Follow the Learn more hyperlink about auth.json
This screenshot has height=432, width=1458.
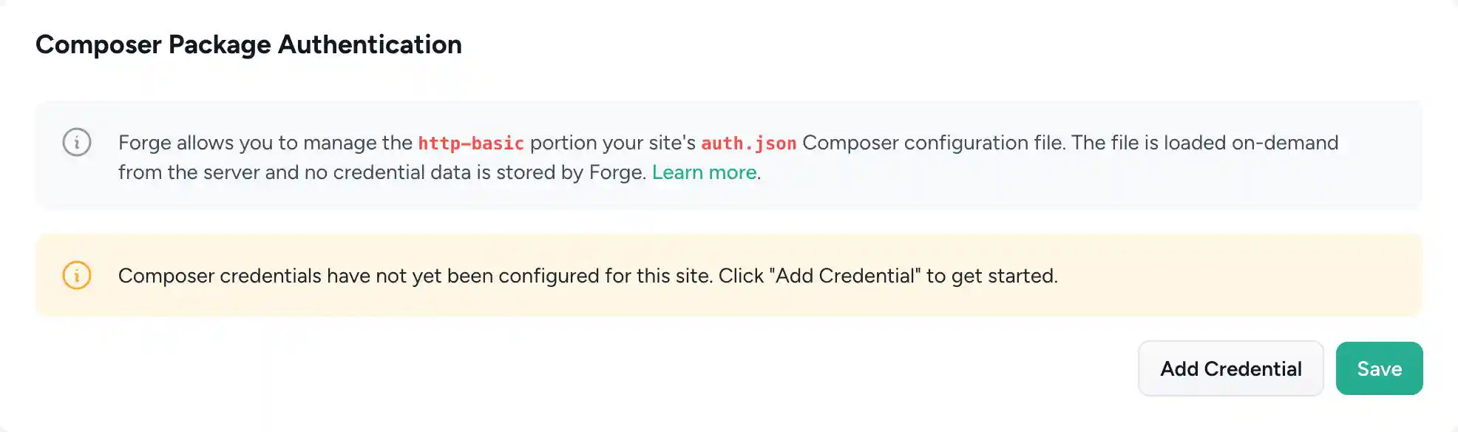click(x=705, y=172)
